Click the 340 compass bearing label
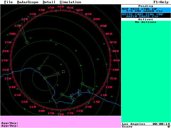 (x=42, y=10)
